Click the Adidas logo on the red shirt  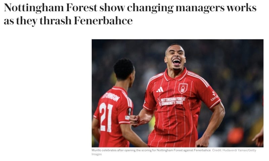pyautogui.click(x=160, y=90)
